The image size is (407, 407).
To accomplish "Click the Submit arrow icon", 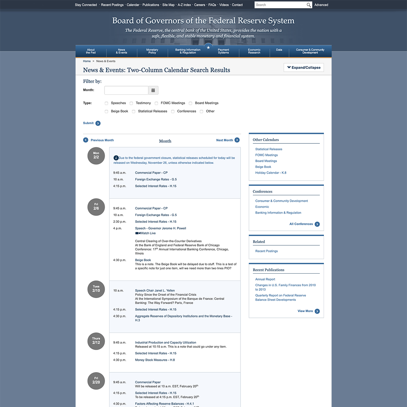I will pos(98,123).
